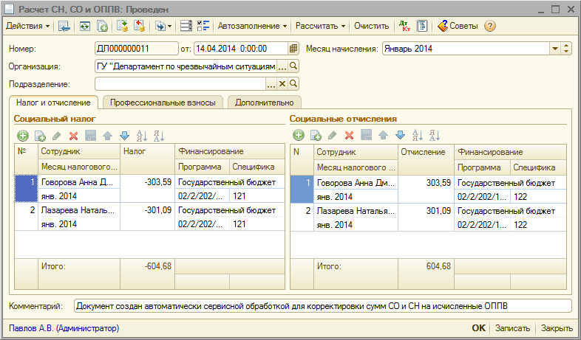Open the Действия menu

pyautogui.click(x=28, y=26)
